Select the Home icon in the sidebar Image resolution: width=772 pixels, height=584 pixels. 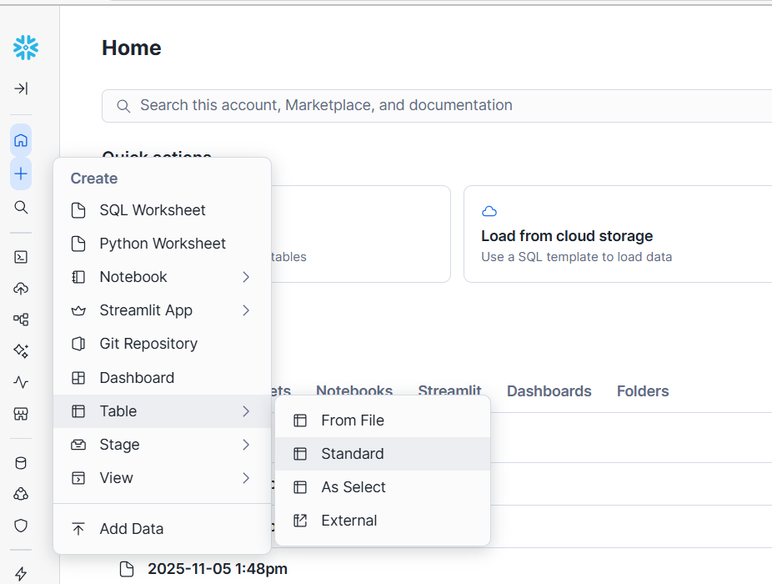tap(21, 139)
